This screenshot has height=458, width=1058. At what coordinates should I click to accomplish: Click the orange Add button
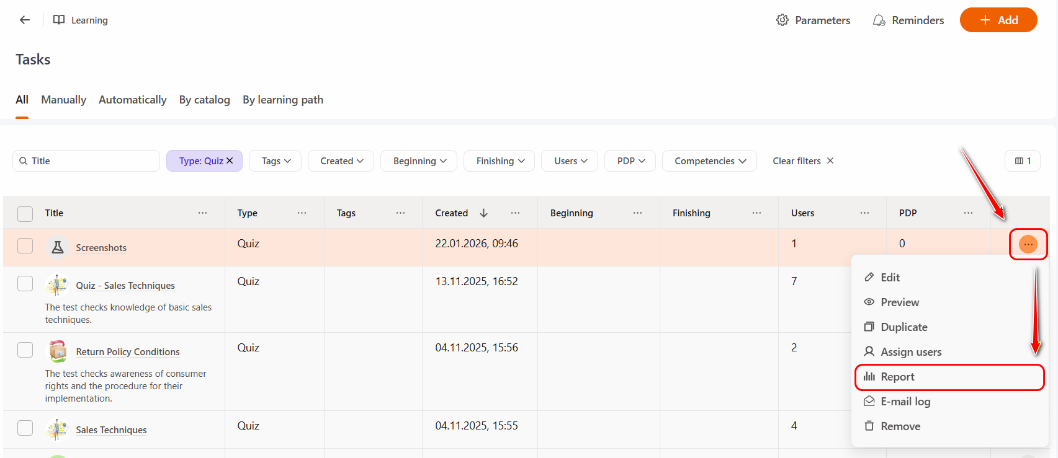pos(998,20)
